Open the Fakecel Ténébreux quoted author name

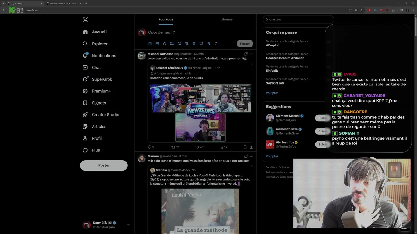tap(169, 68)
